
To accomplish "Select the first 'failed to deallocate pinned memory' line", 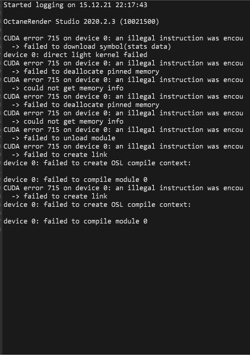I will pos(86,71).
